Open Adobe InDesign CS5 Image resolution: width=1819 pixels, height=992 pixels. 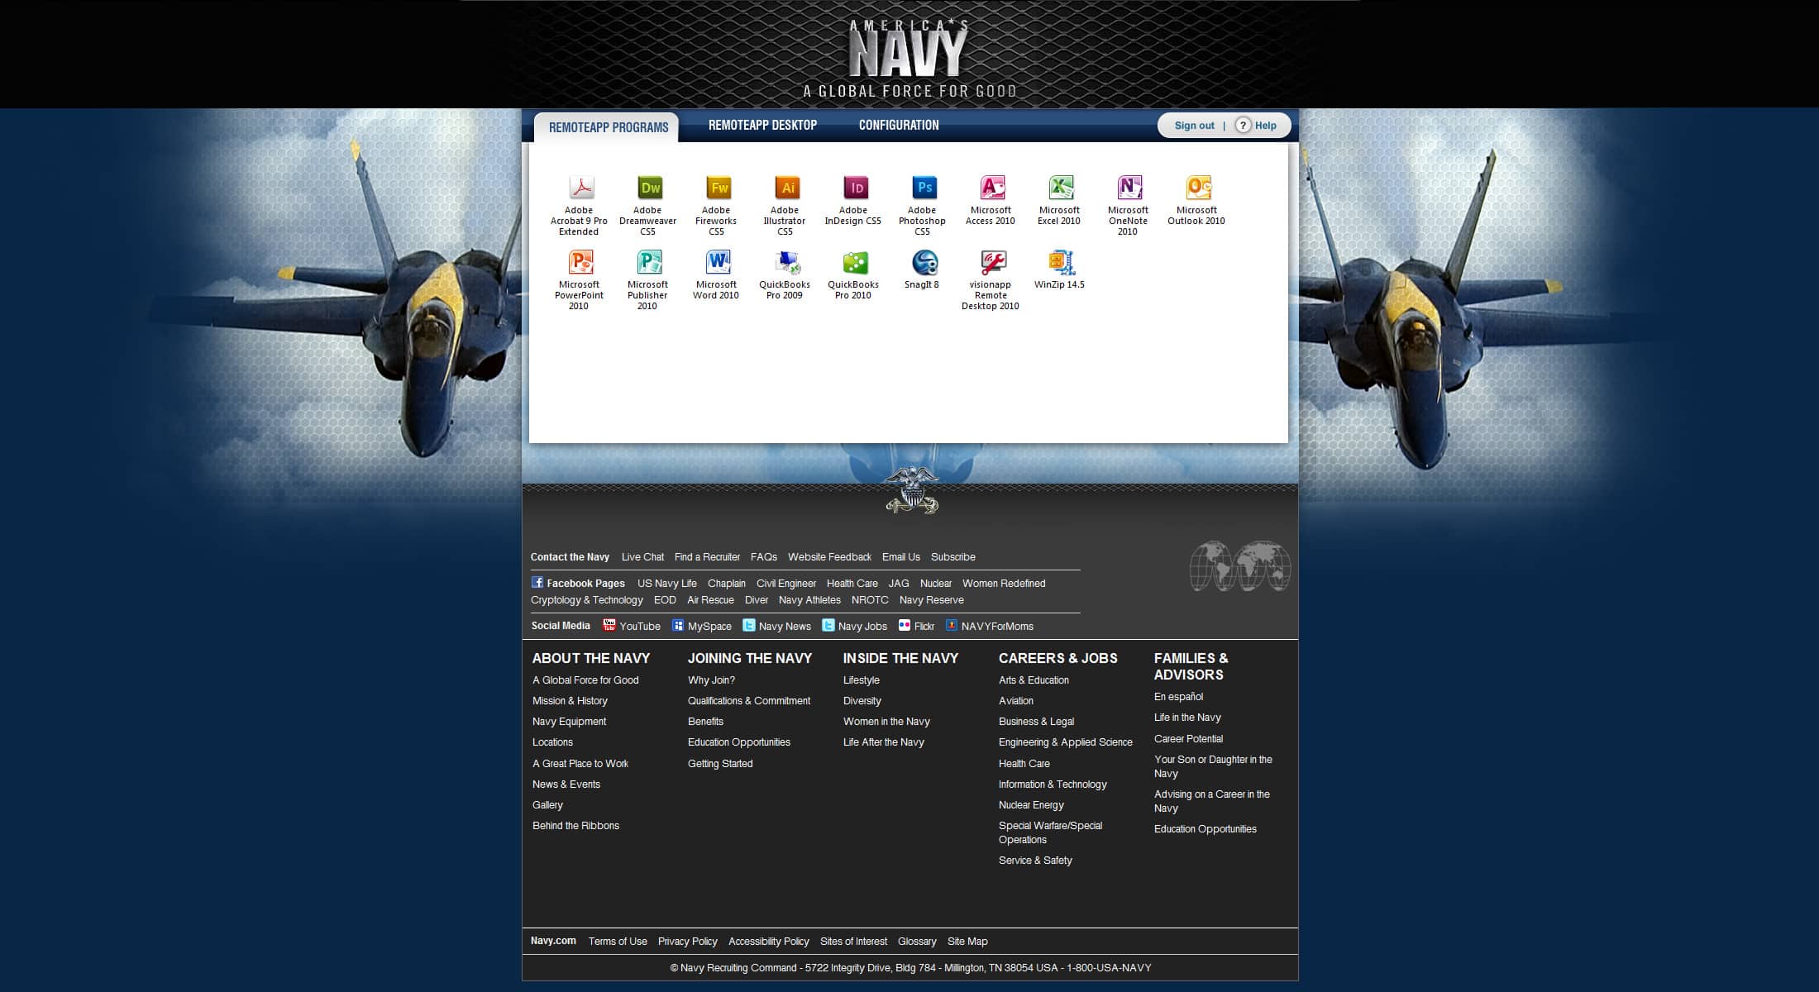(854, 201)
